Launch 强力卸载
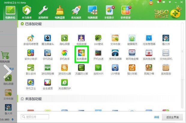The width and height of the screenshot is (186, 123). (132, 70)
